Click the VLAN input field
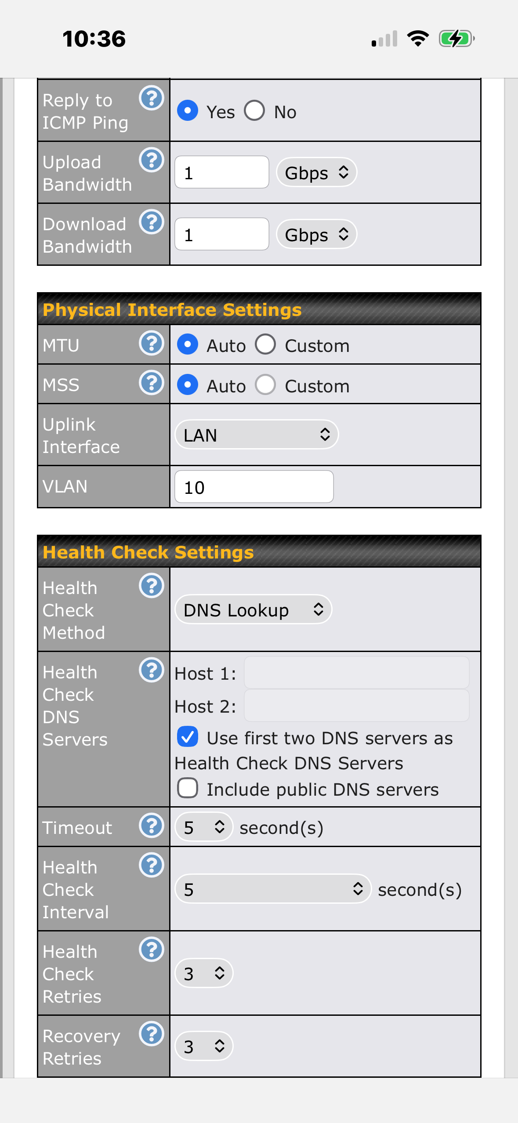 (254, 487)
